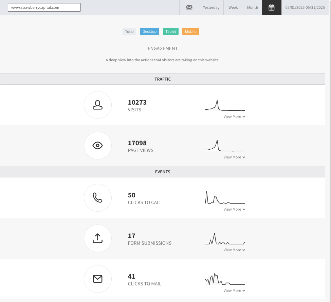
Task: Click the FORM SUBMISSIONS label
Action: point(150,243)
